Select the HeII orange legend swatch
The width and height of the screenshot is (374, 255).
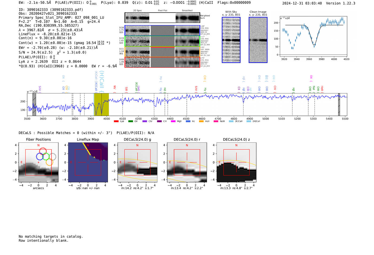201,121
